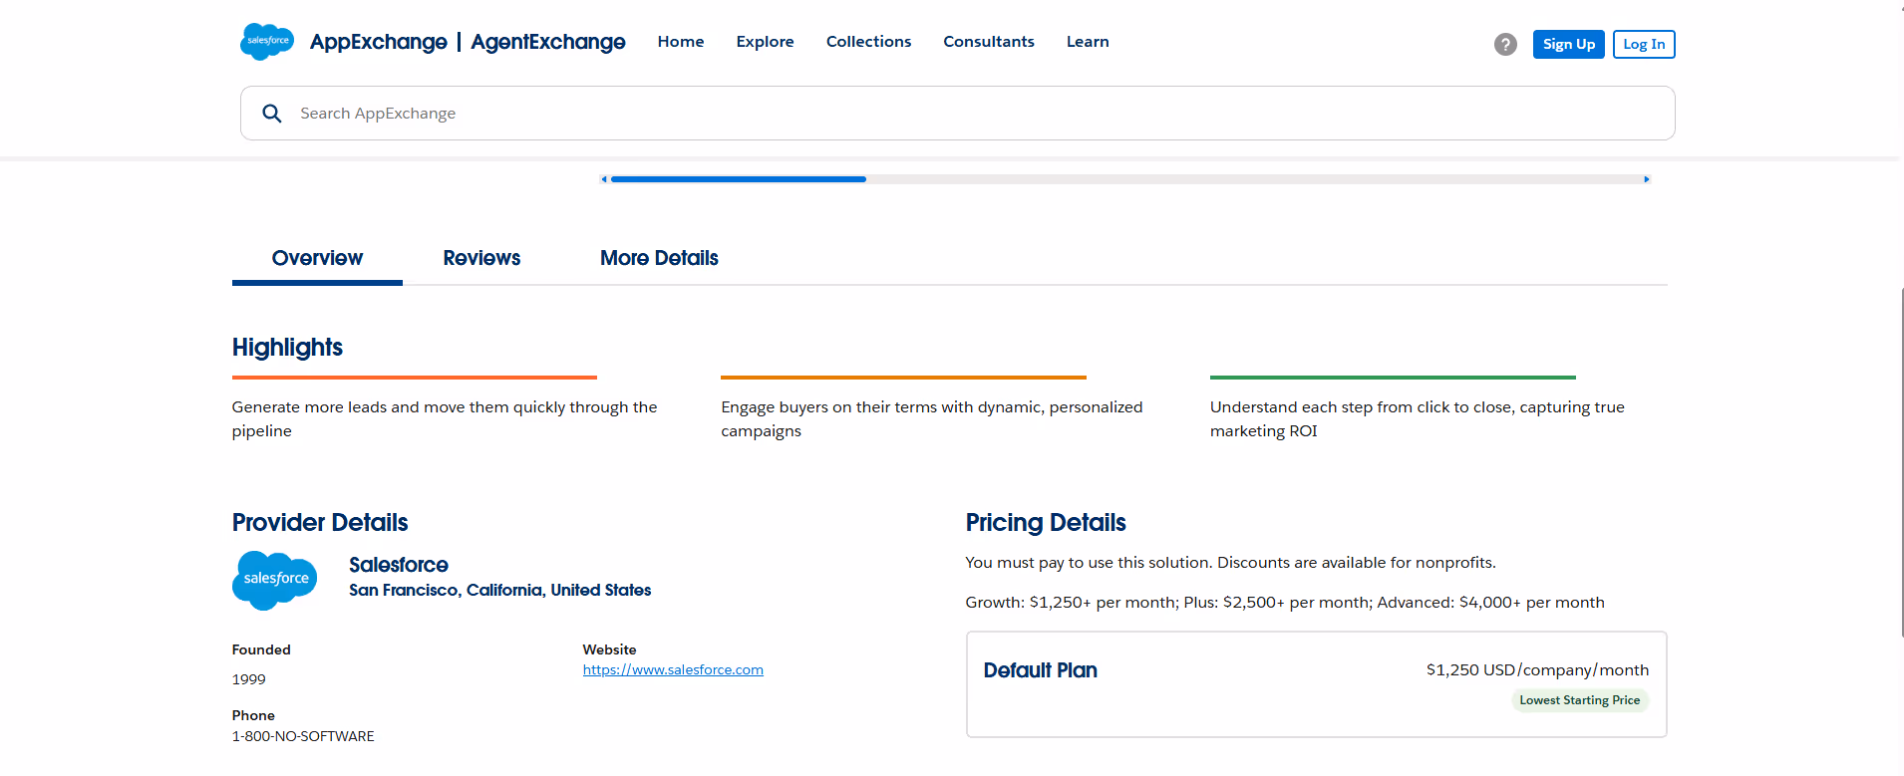
Task: Click the carousel right arrow
Action: [x=1647, y=179]
